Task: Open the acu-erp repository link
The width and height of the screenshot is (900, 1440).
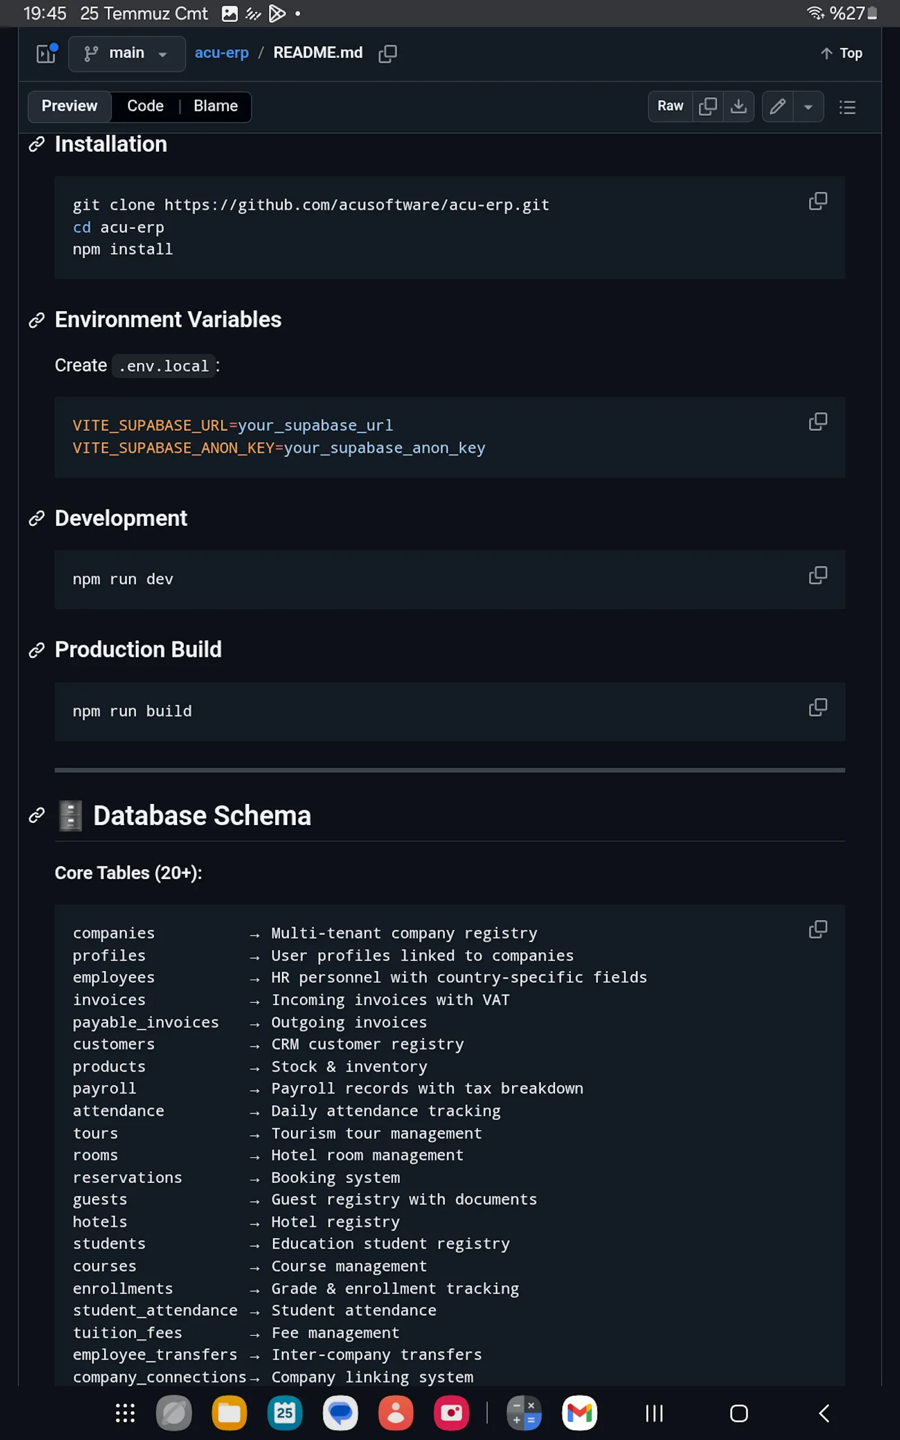Action: (222, 53)
